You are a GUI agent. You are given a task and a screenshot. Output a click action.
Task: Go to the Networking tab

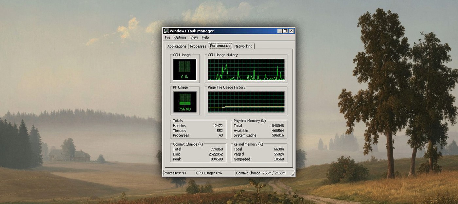click(x=243, y=46)
